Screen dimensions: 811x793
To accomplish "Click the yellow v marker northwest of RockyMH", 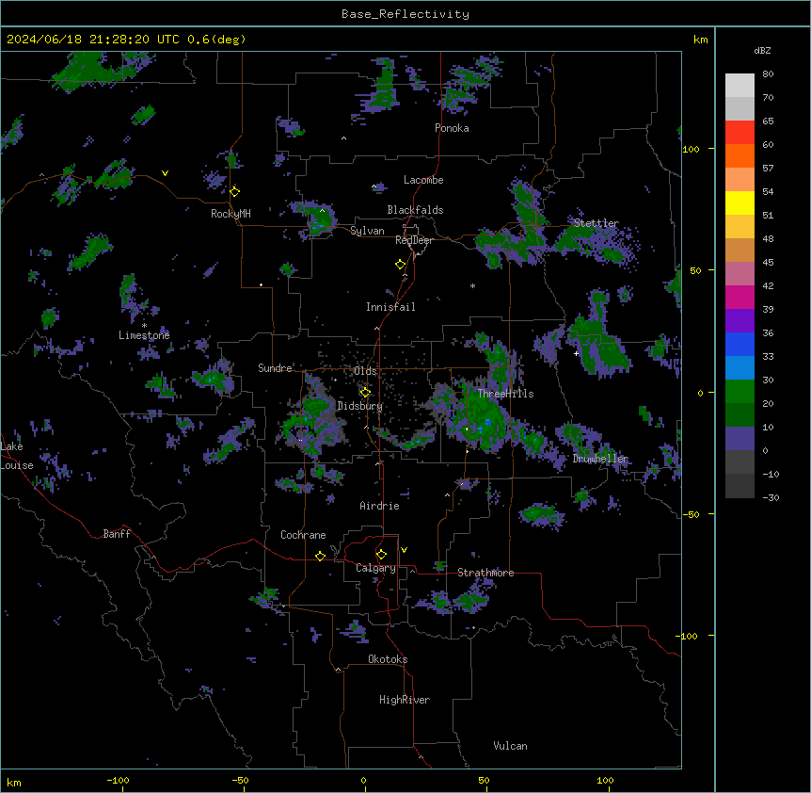I will tap(165, 173).
